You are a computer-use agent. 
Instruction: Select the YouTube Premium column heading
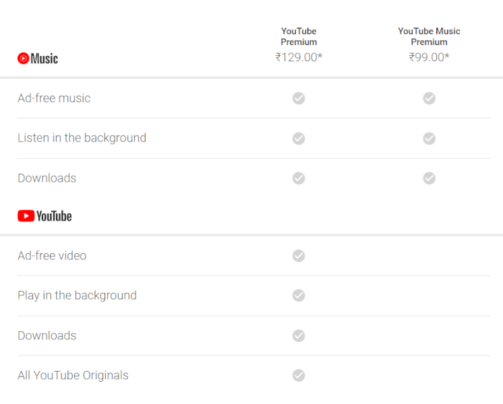299,36
